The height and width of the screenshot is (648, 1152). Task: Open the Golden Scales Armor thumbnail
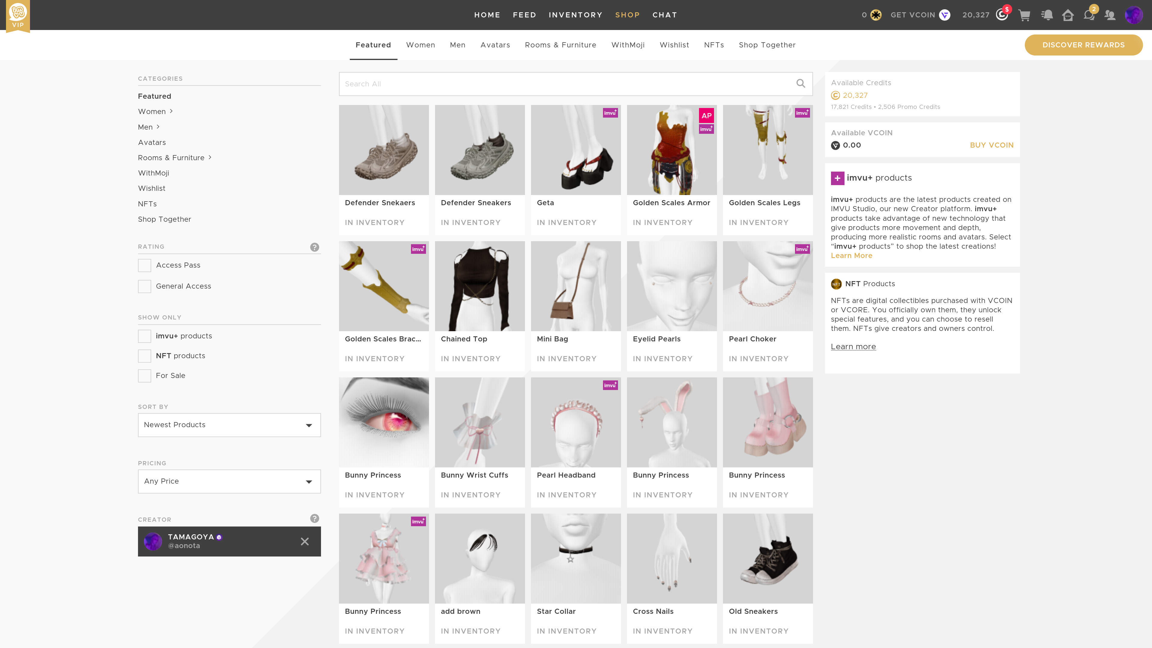coord(671,150)
